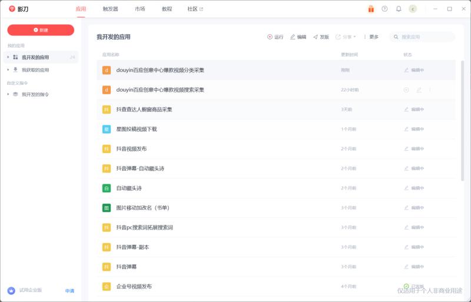Switch to the 市场 tab

140,9
